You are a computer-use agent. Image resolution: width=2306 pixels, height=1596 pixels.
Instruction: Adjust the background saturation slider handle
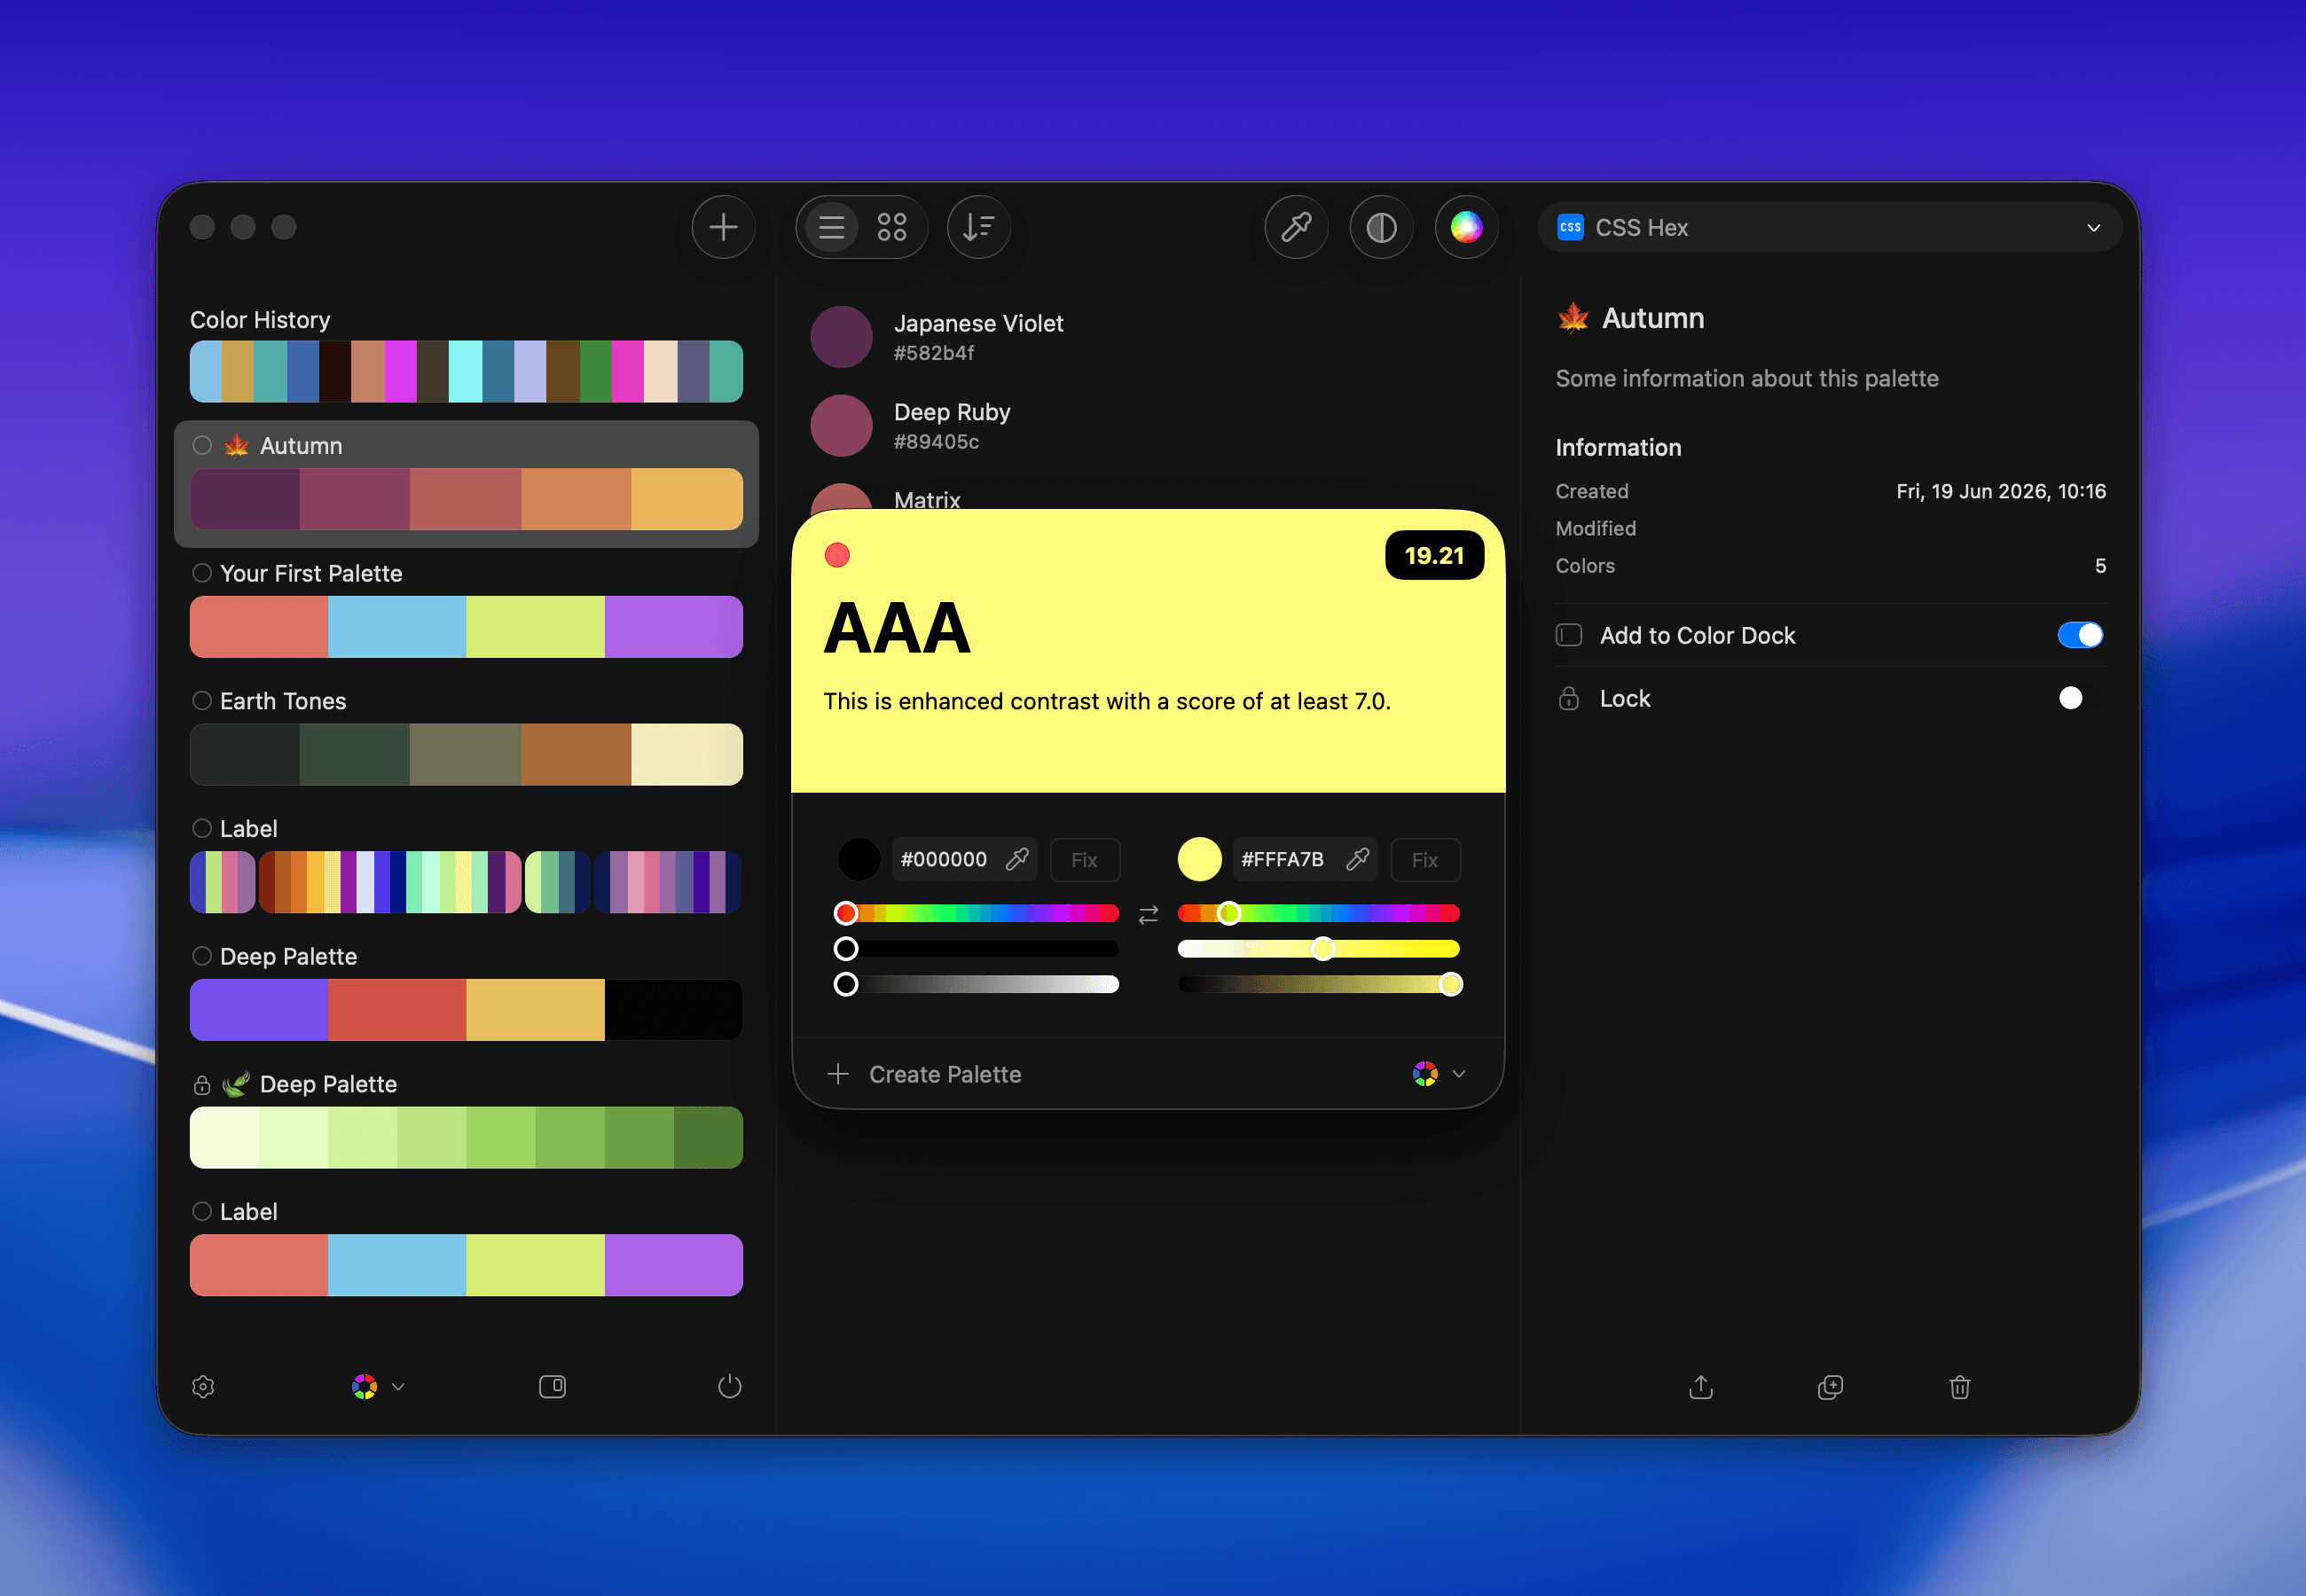(1323, 949)
